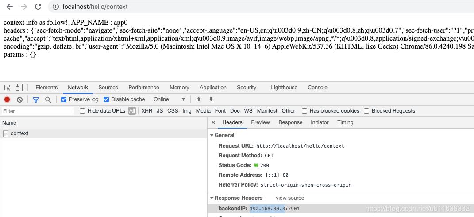This screenshot has height=217, width=474.
Task: Close the request details pane
Action: coord(213,122)
